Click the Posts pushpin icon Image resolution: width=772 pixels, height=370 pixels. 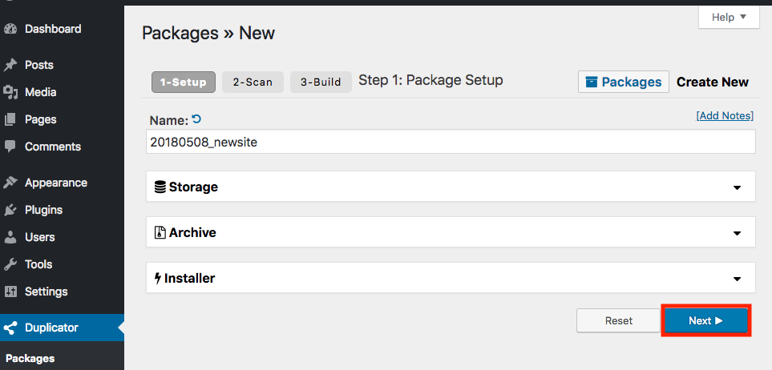pos(10,65)
